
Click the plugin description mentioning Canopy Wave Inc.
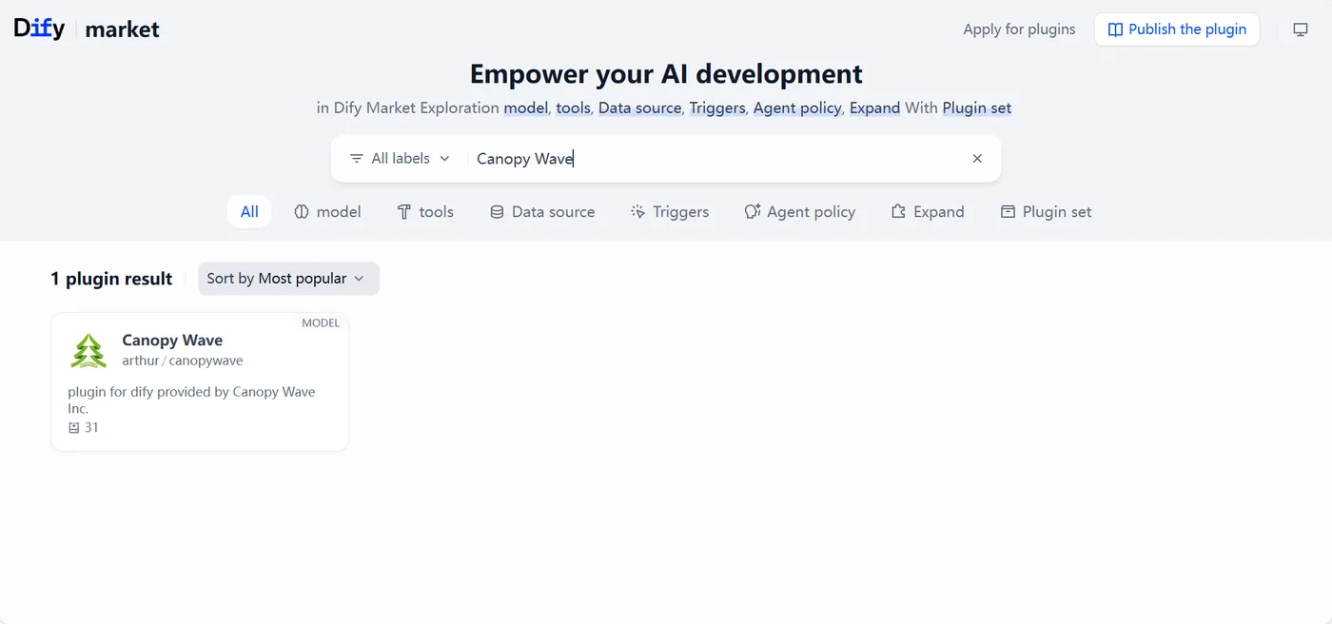coord(191,400)
